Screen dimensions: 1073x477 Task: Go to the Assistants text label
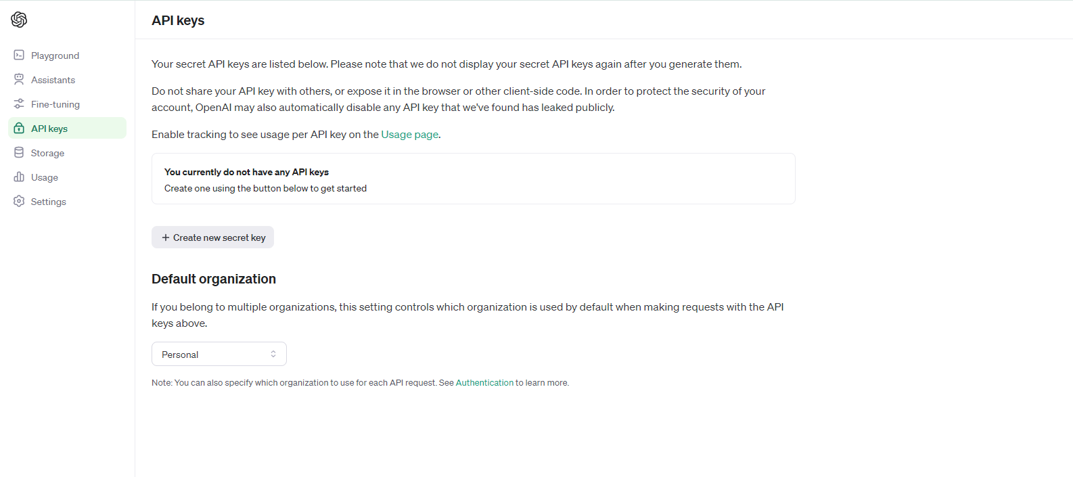(53, 80)
